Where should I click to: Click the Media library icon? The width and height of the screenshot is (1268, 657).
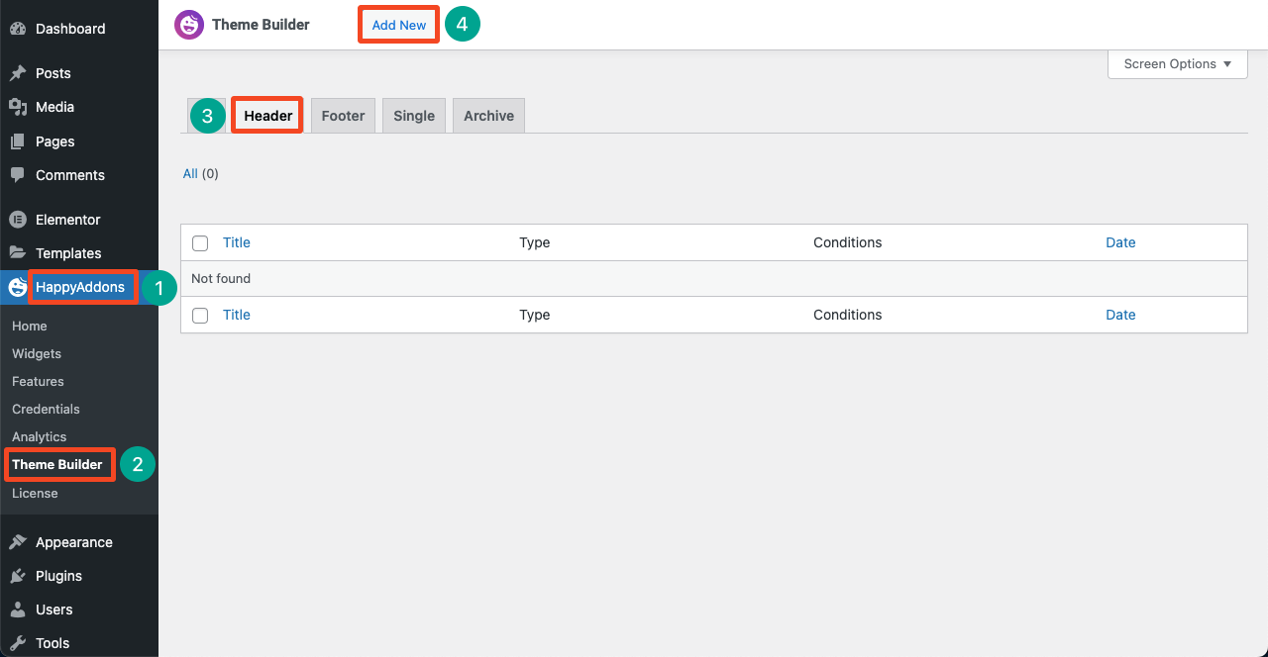[18, 107]
